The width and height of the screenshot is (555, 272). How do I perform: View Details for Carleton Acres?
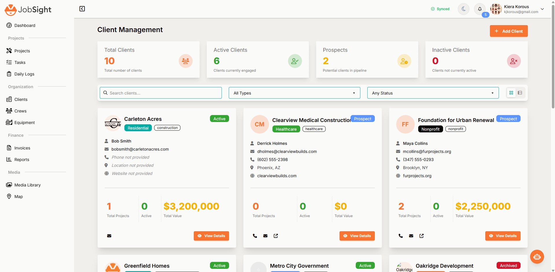[211, 236]
